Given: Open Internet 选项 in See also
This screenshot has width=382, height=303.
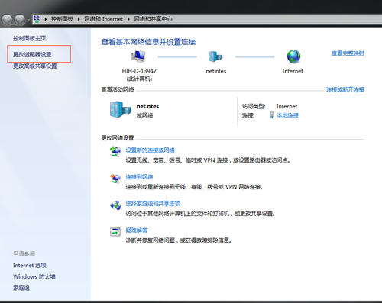Looking at the screenshot, I should (x=30, y=266).
